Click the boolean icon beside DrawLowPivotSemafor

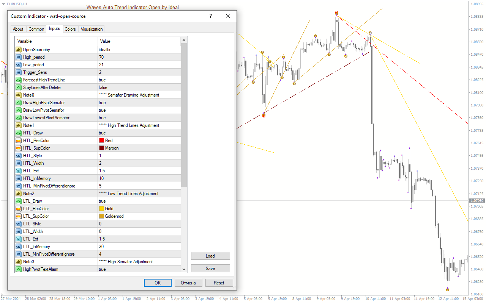coord(18,110)
